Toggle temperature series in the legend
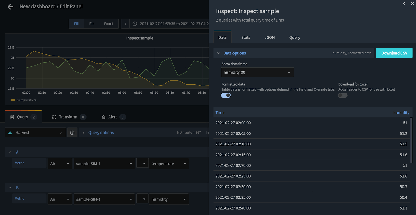This screenshot has width=416, height=215. [27, 100]
